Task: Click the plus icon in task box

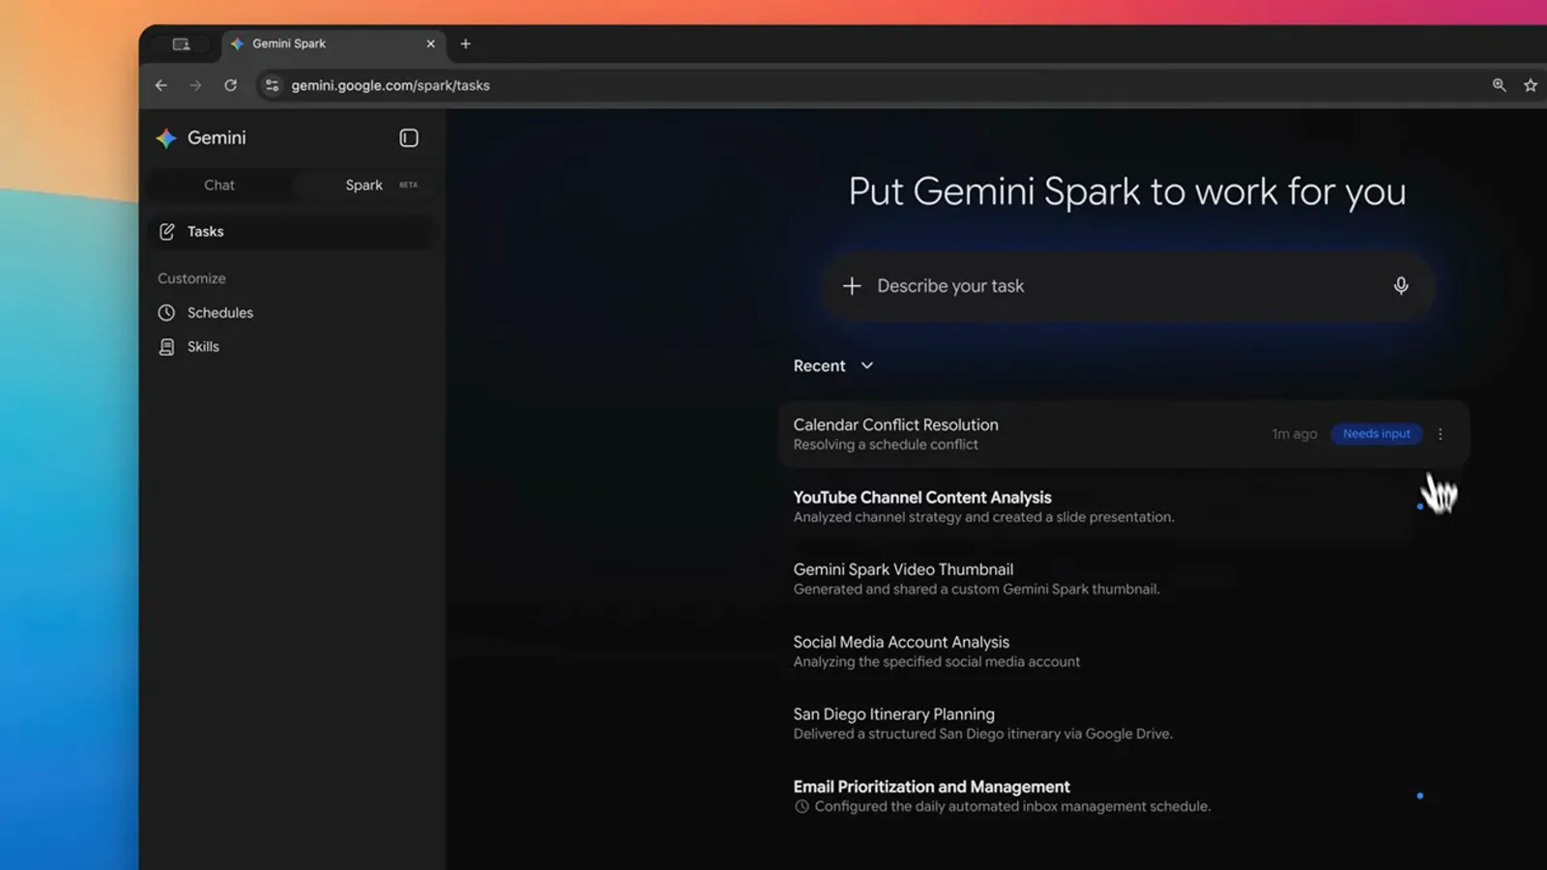Action: click(852, 286)
